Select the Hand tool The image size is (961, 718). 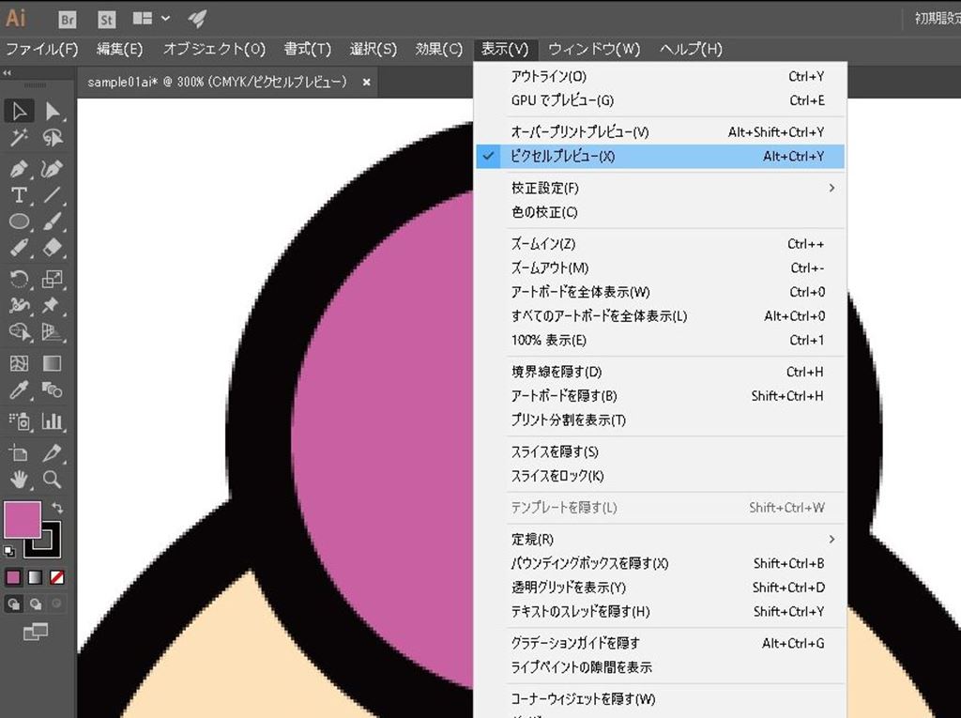pos(19,479)
